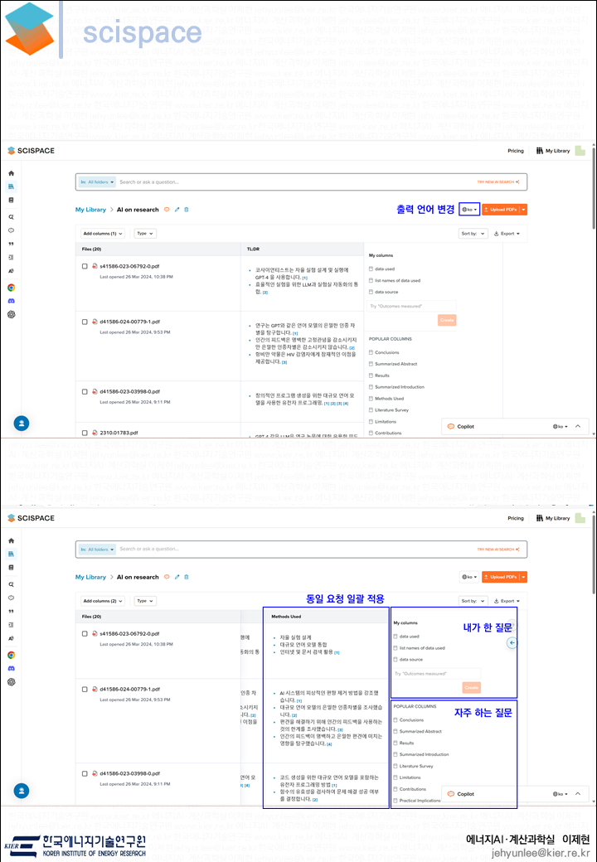Check 'Literature Survey' column in lower screenshot
The image size is (597, 862).
[396, 766]
